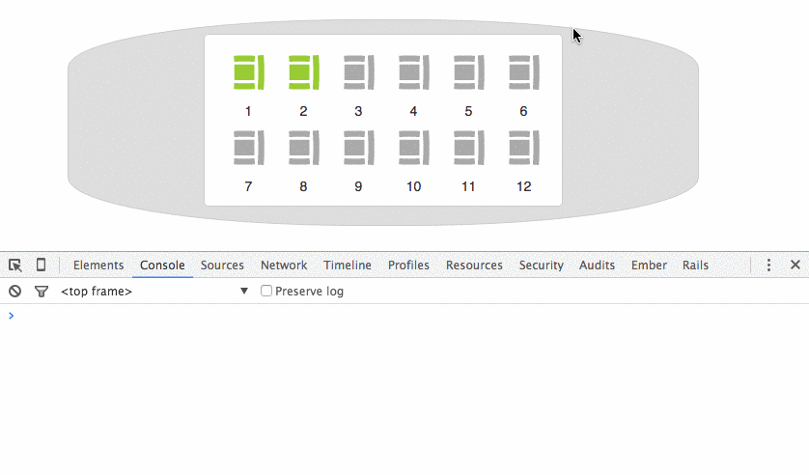Go to the Ember tab
The width and height of the screenshot is (809, 475).
pyautogui.click(x=648, y=265)
